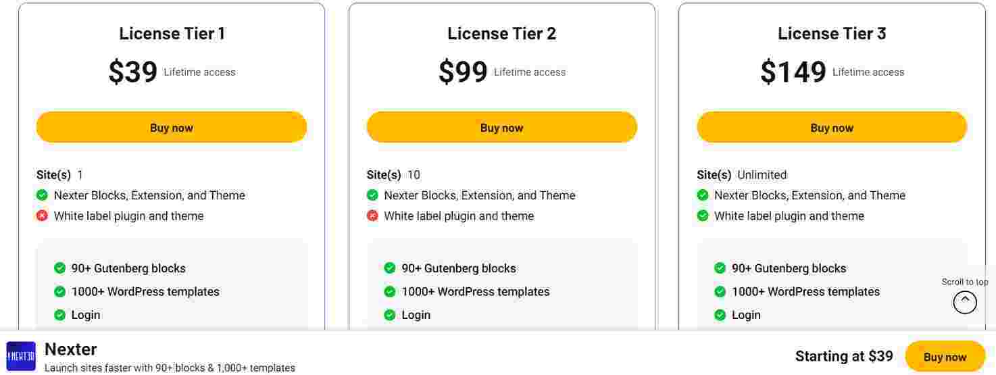Click the Scroll to top arrow icon
996x375 pixels.
coord(964,301)
